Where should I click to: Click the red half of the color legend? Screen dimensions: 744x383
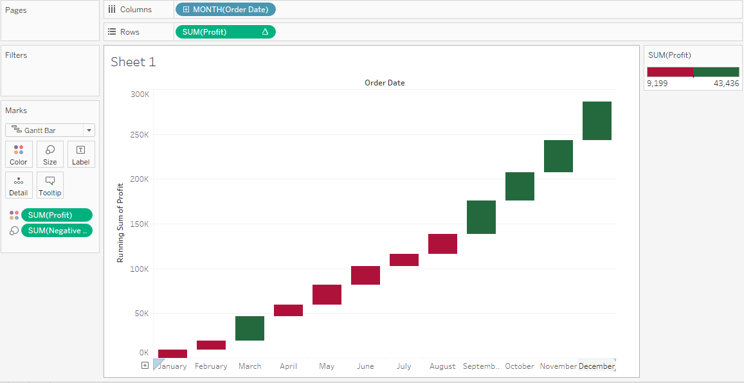671,72
